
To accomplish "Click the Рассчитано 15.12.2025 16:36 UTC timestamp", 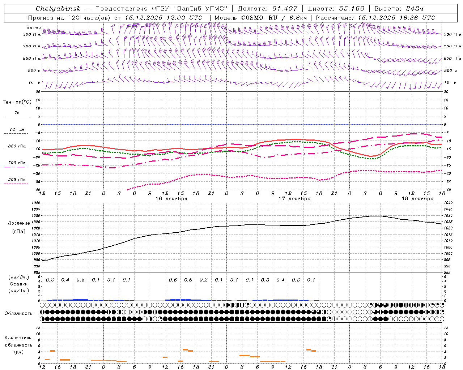I will tap(375, 18).
